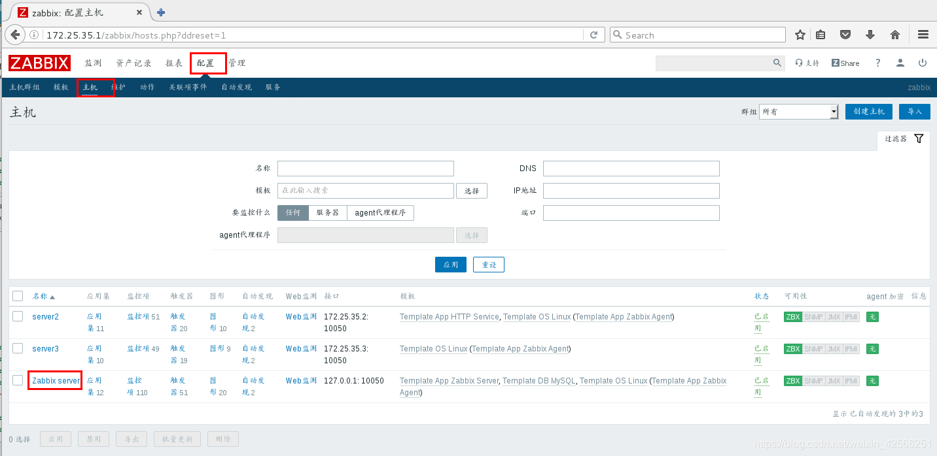Tick the checkbox for server3
This screenshot has width=937, height=456.
(18, 348)
